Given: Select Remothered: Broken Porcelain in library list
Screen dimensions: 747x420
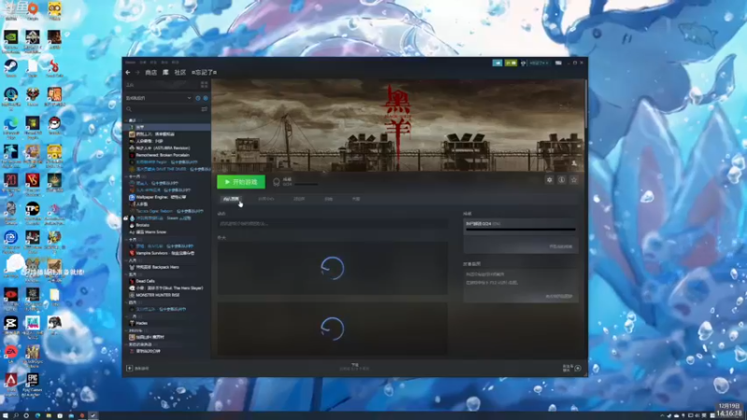Looking at the screenshot, I should coord(162,155).
